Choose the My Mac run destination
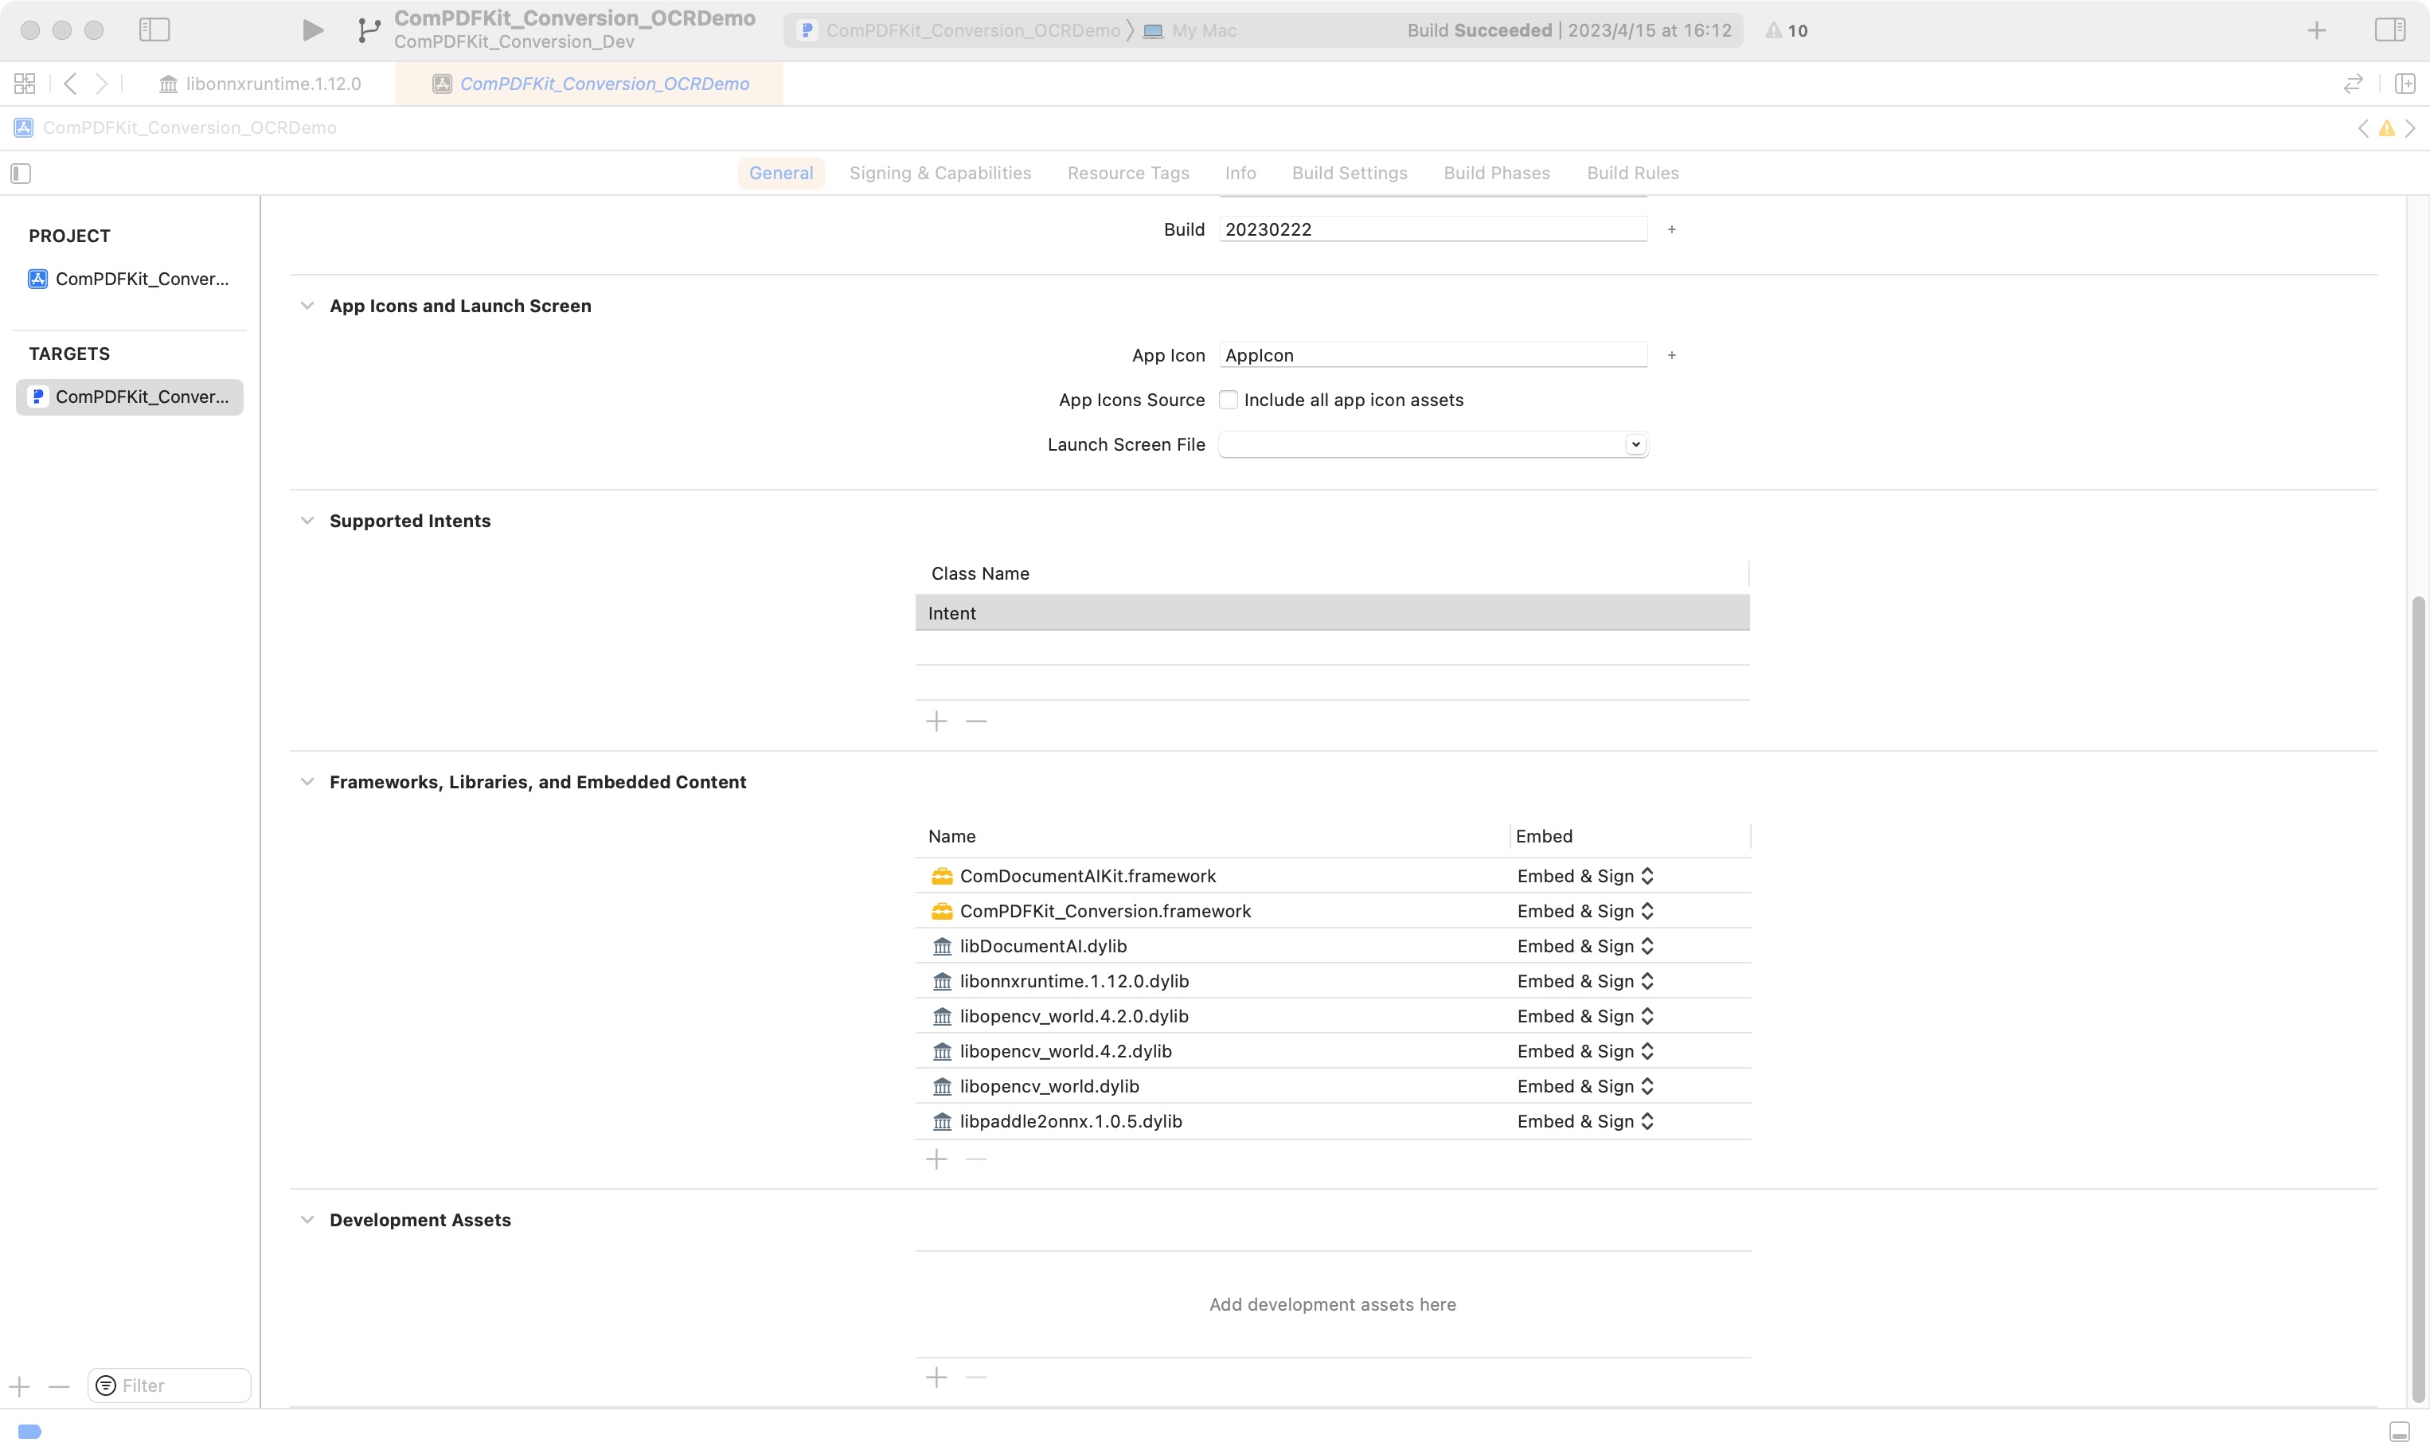Image resolution: width=2430 pixels, height=1454 pixels. click(x=1190, y=30)
